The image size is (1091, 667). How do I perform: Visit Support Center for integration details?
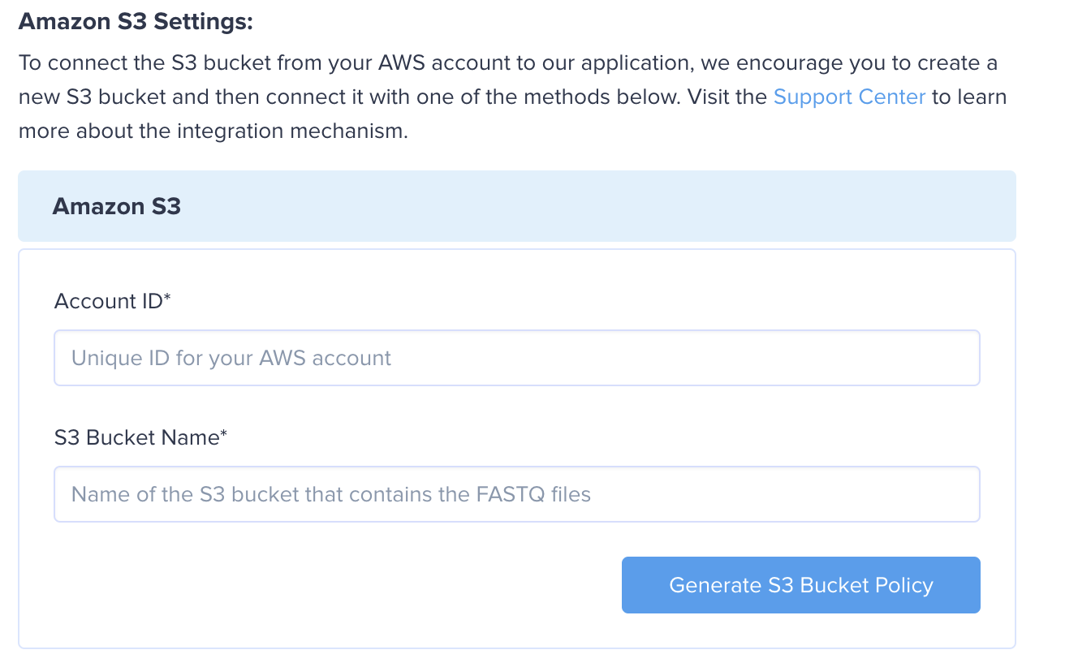coord(849,97)
